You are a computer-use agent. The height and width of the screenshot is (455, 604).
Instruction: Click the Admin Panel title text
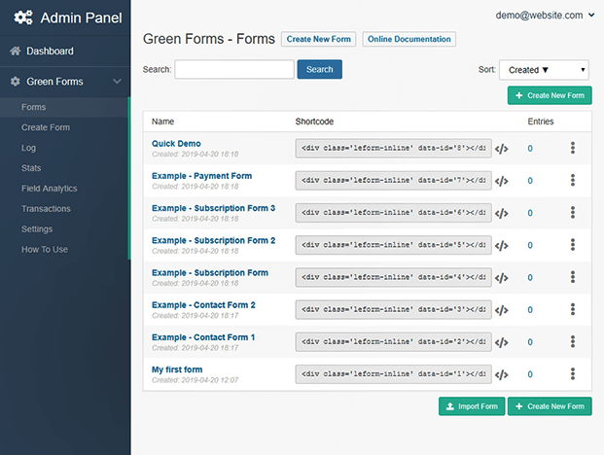(x=82, y=18)
